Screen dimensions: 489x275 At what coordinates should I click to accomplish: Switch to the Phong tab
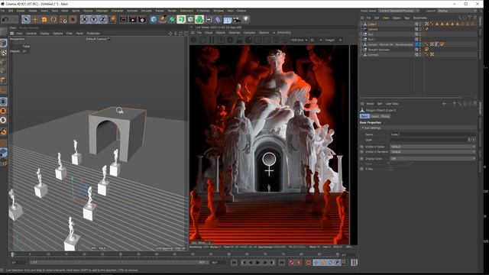pos(385,116)
